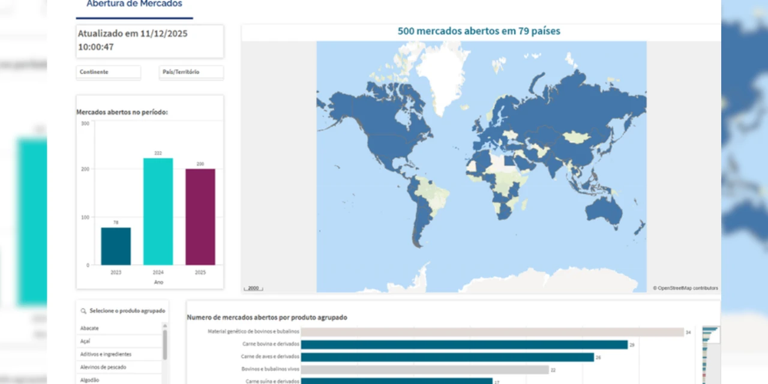Select the 2025 purple bar
This screenshot has width=768, height=384.
click(200, 217)
